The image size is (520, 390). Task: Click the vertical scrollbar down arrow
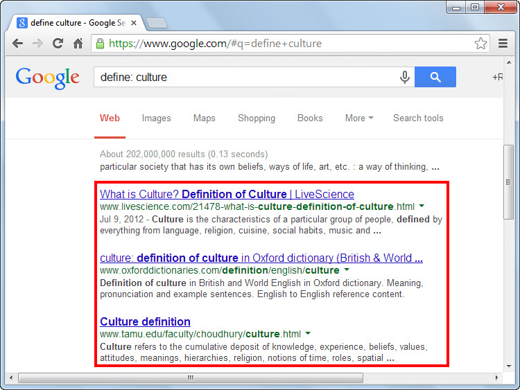pos(509,366)
